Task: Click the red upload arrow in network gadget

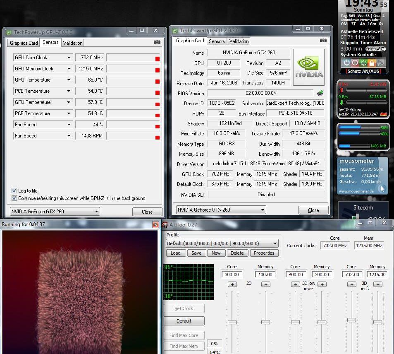Action: (342, 90)
